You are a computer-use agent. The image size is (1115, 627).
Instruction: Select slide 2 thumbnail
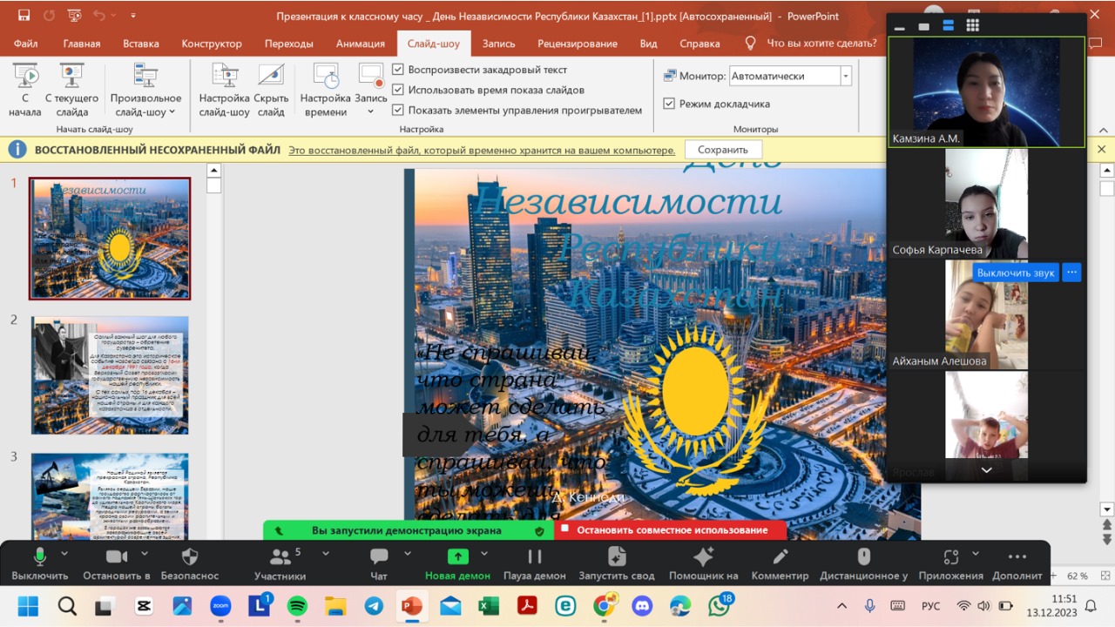(x=110, y=375)
